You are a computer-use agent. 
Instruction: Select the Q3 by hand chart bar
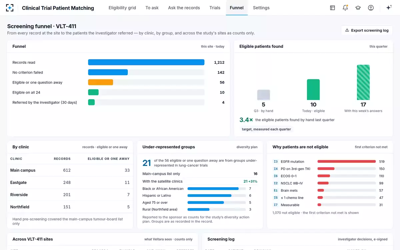263,95
